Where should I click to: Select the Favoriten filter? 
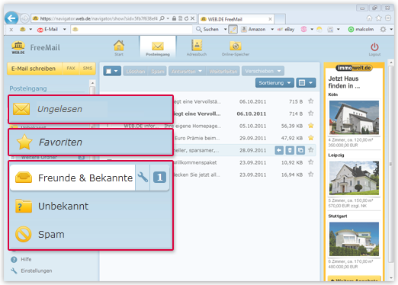click(91, 142)
